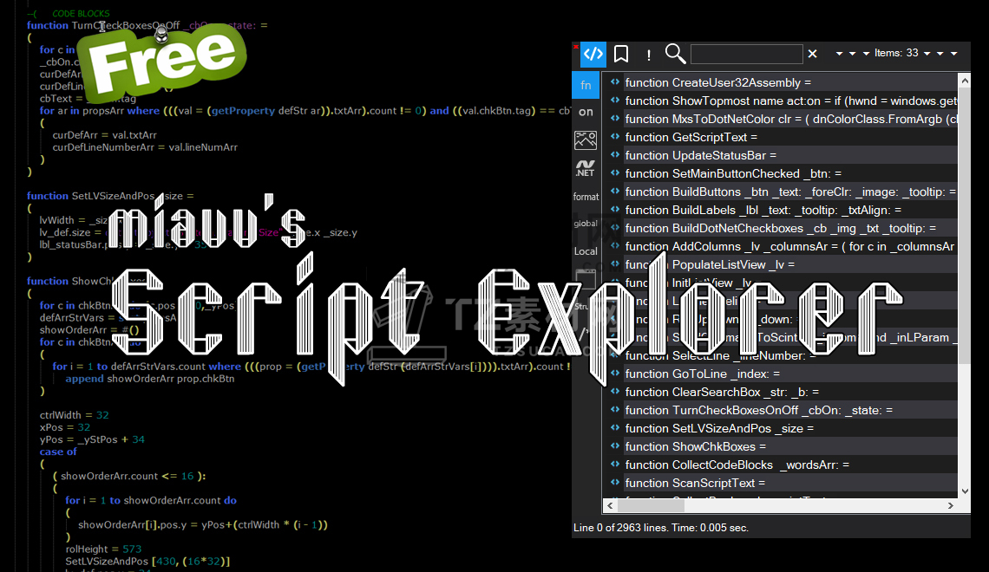Toggle the 'on' events filter

pos(586,112)
